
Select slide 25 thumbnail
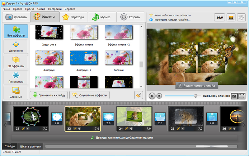pyautogui.click(x=186, y=117)
